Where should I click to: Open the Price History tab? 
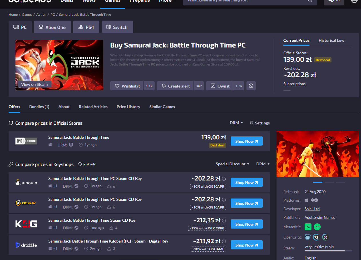tap(128, 107)
